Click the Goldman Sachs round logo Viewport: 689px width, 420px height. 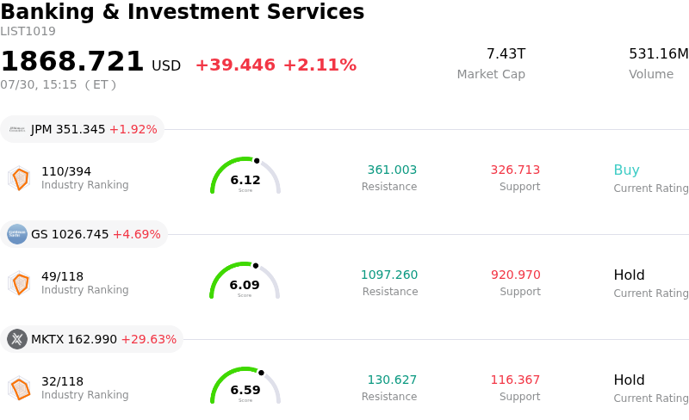click(17, 234)
